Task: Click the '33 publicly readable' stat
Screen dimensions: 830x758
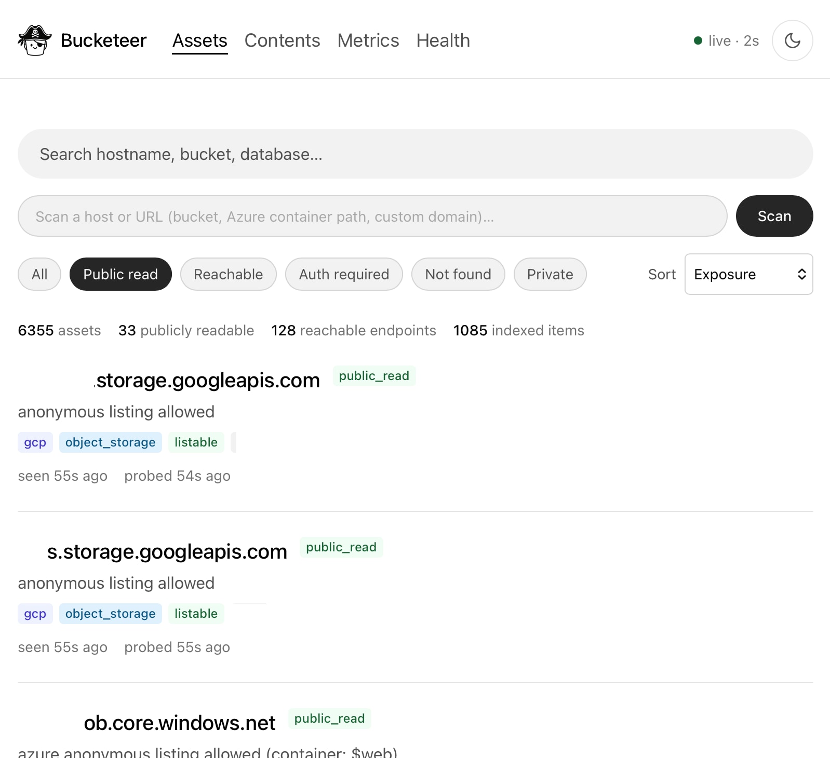Action: [186, 331]
